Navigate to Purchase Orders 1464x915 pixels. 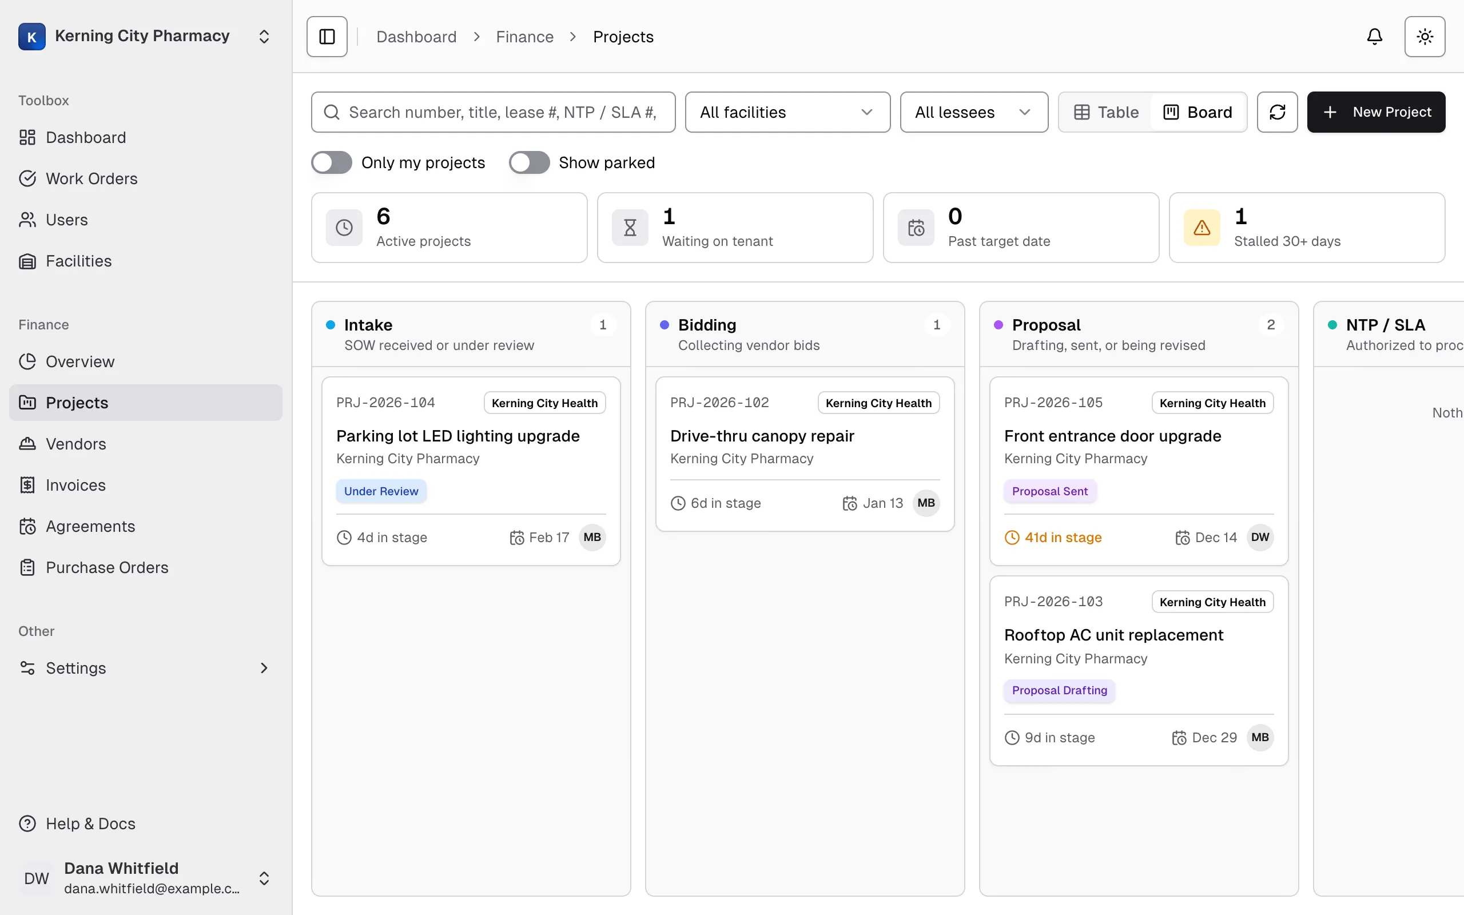pyautogui.click(x=146, y=567)
